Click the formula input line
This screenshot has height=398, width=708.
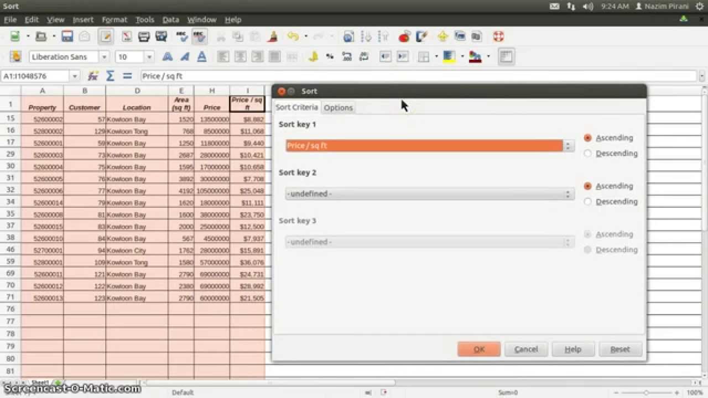[x=418, y=76]
